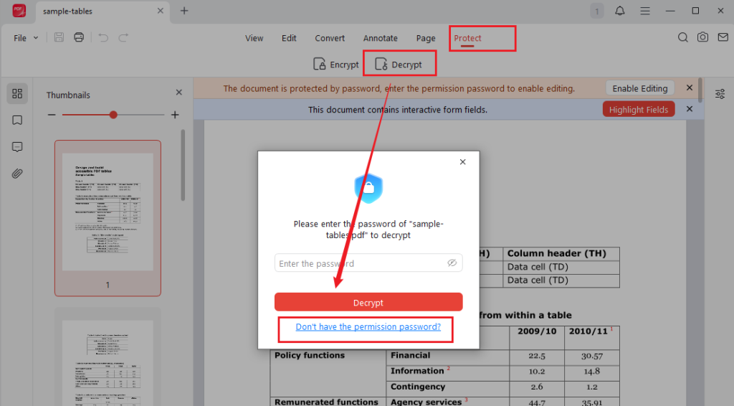The height and width of the screenshot is (406, 734).
Task: Zoom out thumbnails with minus icon
Action: (x=52, y=115)
